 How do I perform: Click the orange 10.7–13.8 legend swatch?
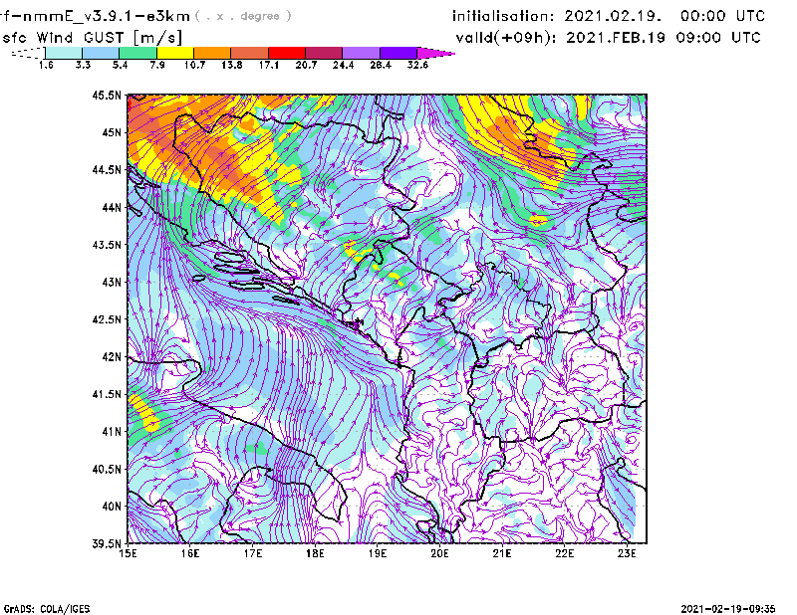pos(212,53)
